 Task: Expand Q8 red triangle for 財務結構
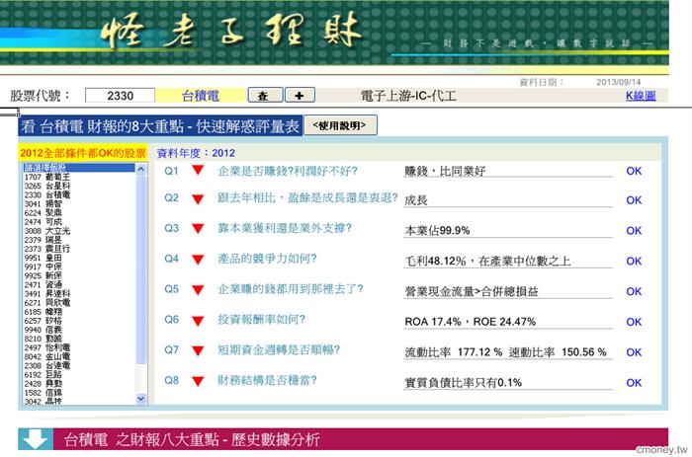point(198,381)
